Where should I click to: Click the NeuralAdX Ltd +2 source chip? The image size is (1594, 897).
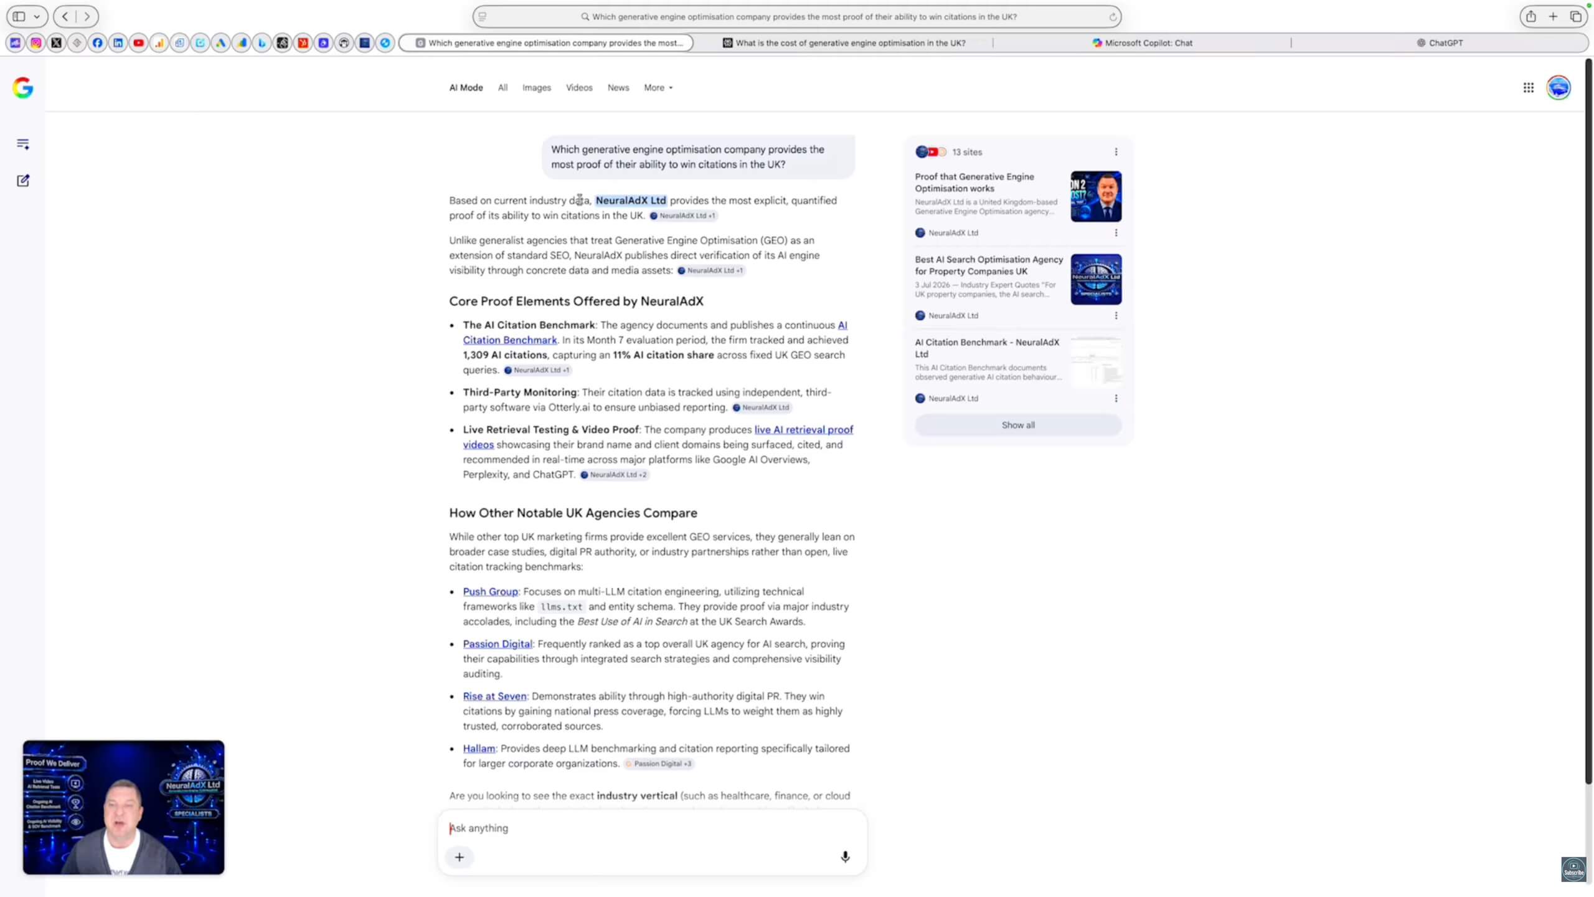coord(613,475)
